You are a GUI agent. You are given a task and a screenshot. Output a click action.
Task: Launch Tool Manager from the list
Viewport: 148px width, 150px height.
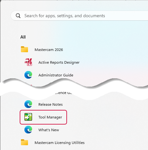[43, 117]
